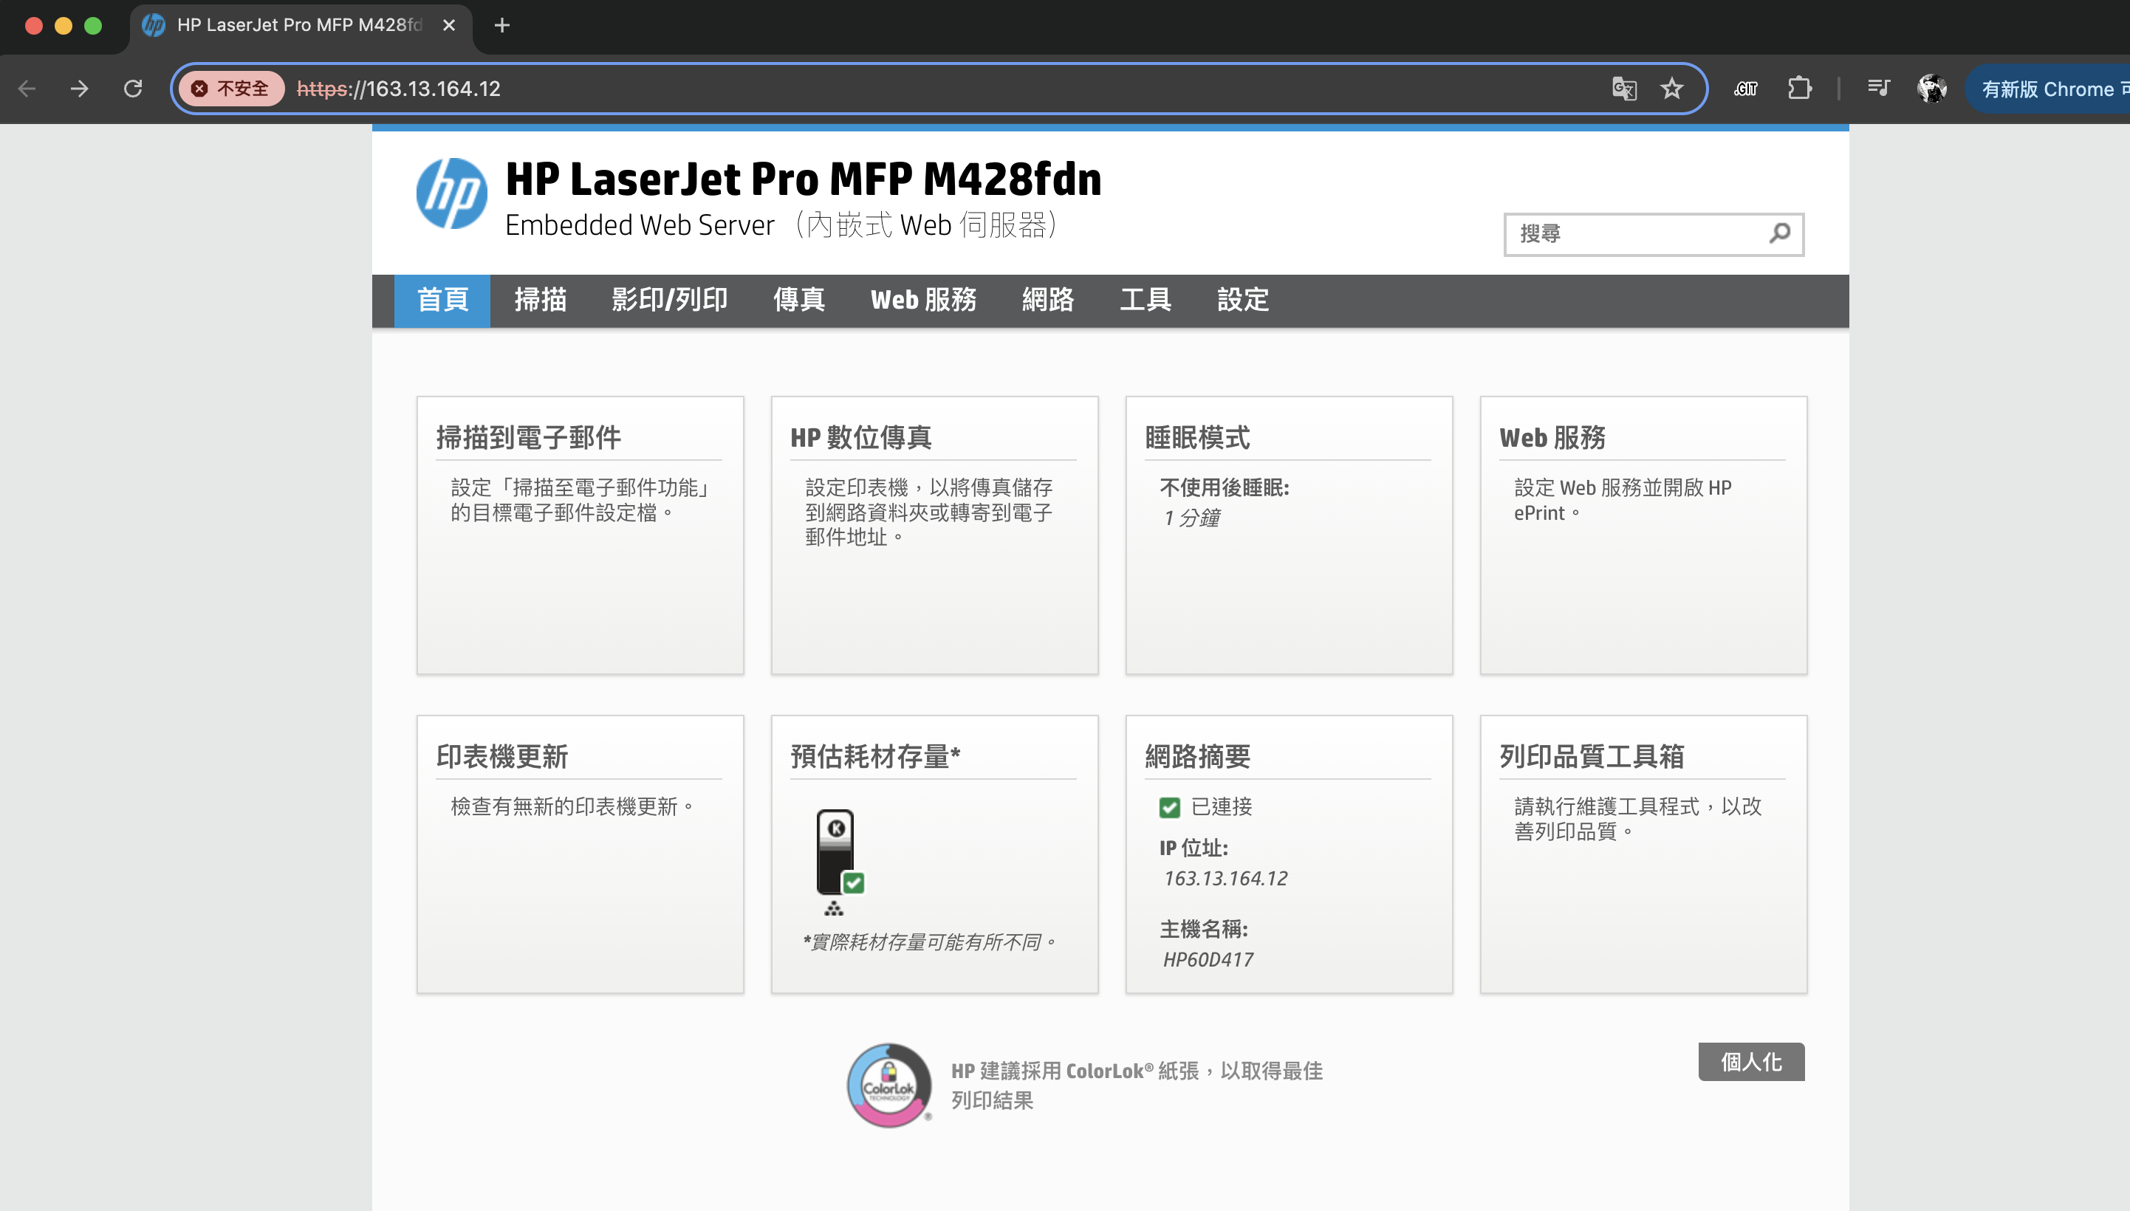The height and width of the screenshot is (1211, 2130).
Task: Click the address bar URL
Action: [398, 88]
